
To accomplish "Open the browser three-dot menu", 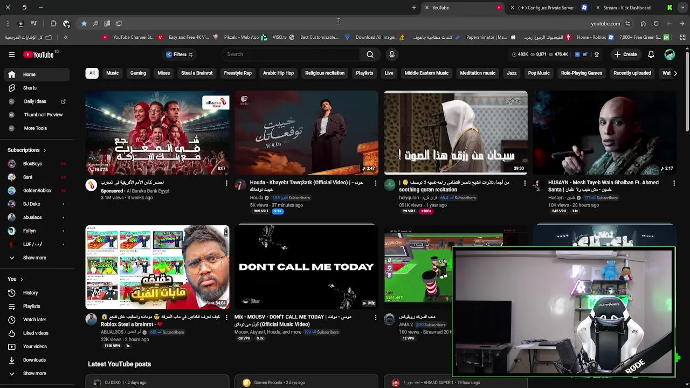I will (x=8, y=24).
